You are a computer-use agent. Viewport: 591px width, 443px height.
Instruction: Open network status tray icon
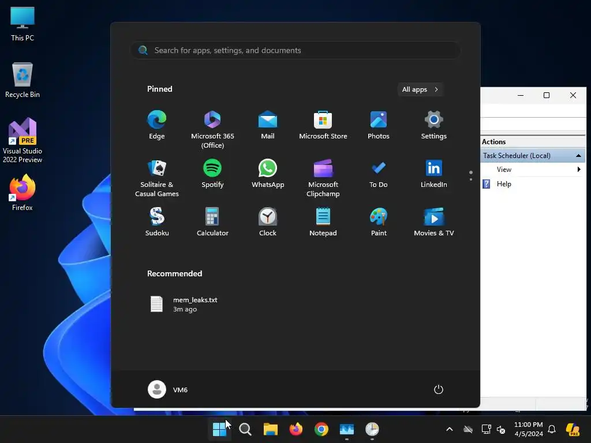tap(486, 429)
